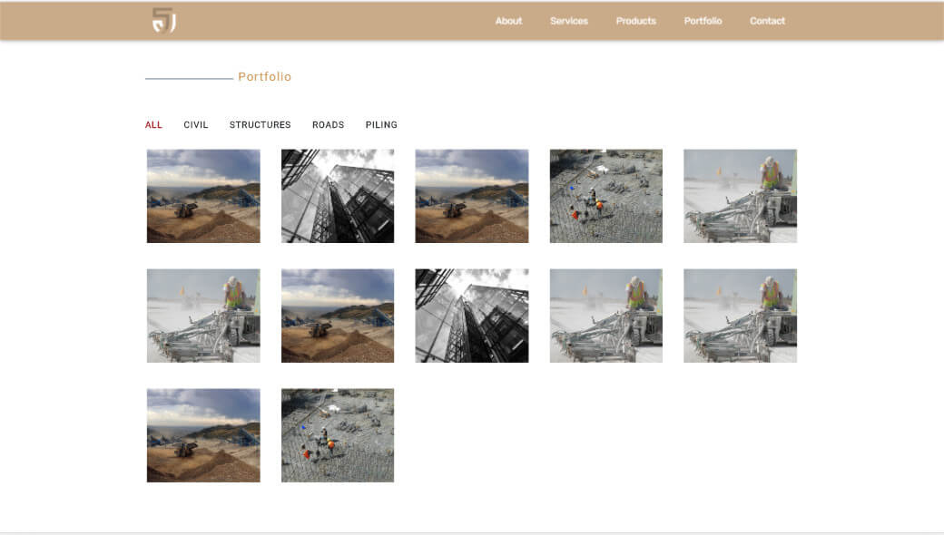Open the top row's worker with machinery image
Screen dimensions: 944x535
click(x=740, y=196)
